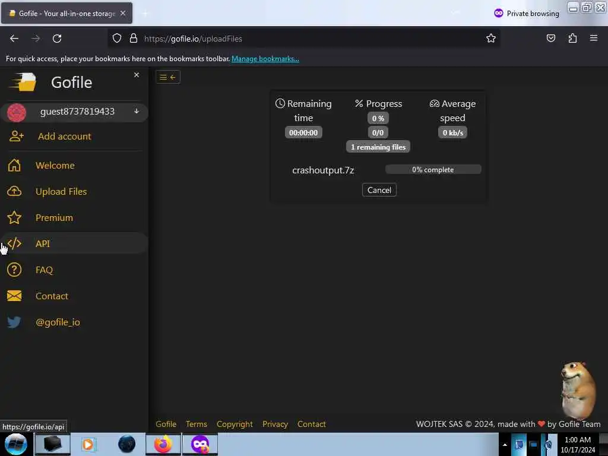608x456 pixels.
Task: Click the 0% complete progress bar
Action: click(433, 169)
